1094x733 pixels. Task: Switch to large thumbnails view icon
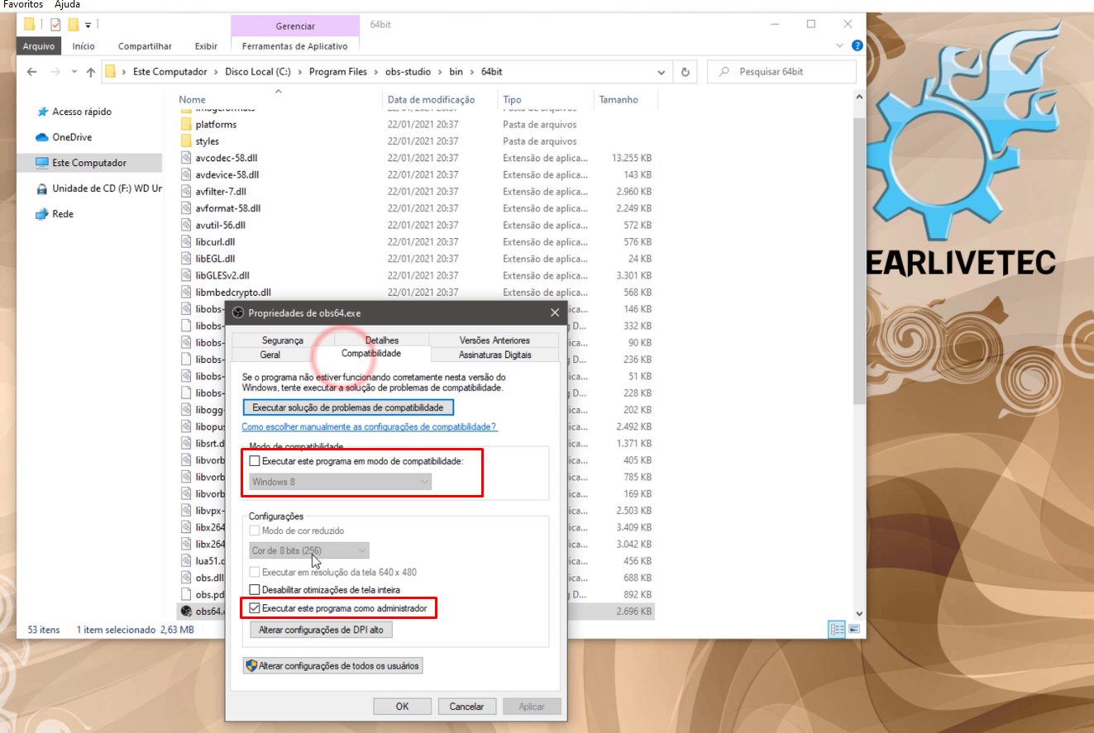853,630
